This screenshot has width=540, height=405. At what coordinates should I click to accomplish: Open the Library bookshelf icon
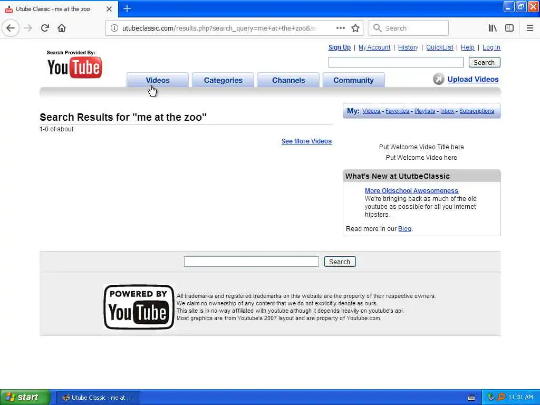(x=493, y=28)
